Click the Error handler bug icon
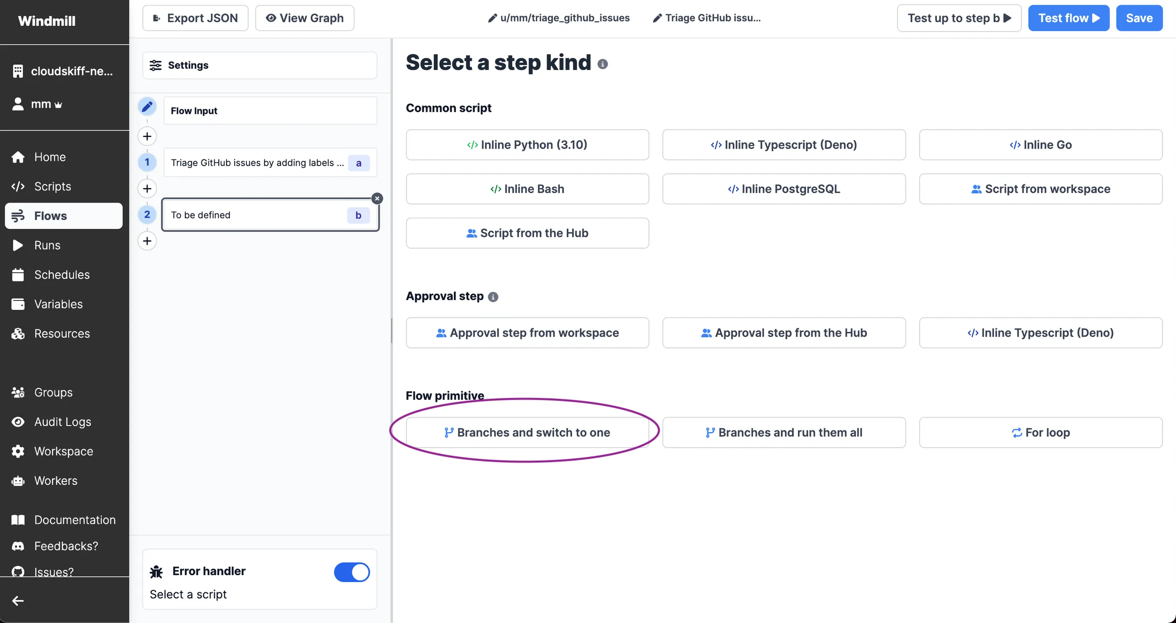This screenshot has width=1176, height=623. tap(156, 572)
